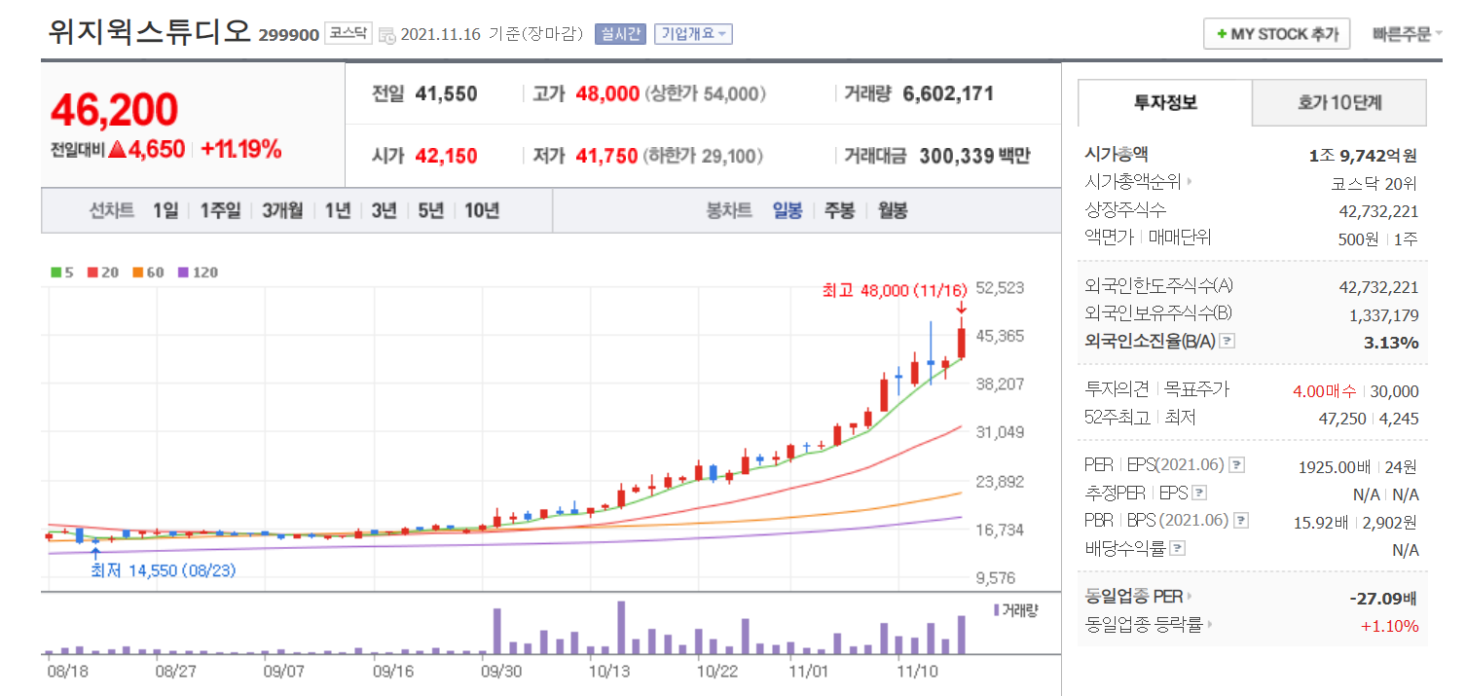
Task: Select the 3개월 line chart period
Action: pos(282,210)
